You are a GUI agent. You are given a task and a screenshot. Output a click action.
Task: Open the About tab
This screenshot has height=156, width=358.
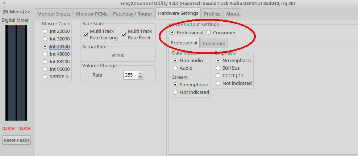tap(233, 14)
